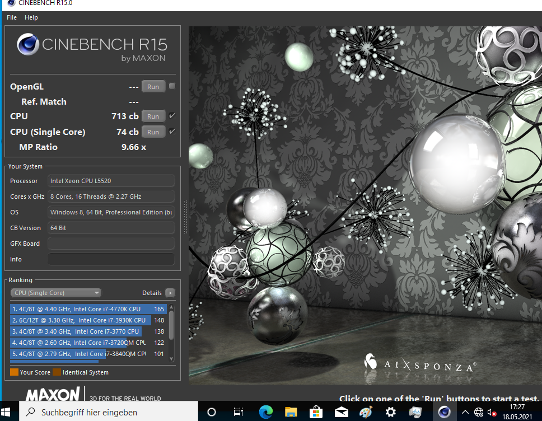Open the Paint app from taskbar
542x421 pixels.
(366, 412)
